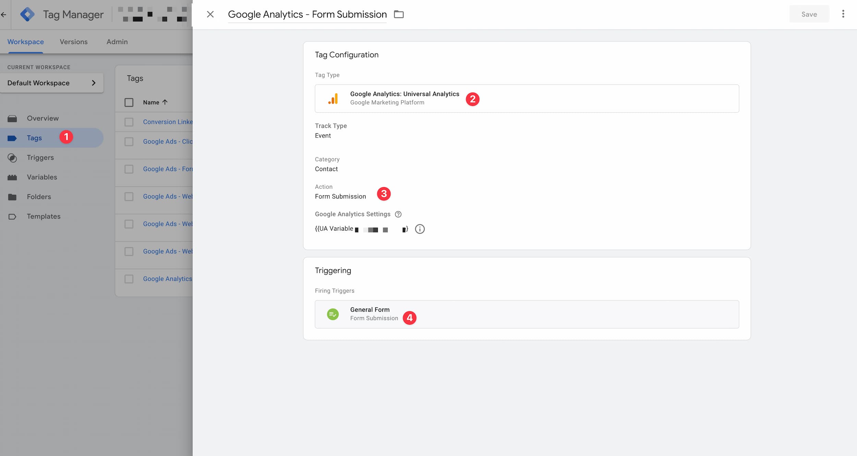Select Tags in the sidebar
Image resolution: width=857 pixels, height=456 pixels.
point(51,138)
